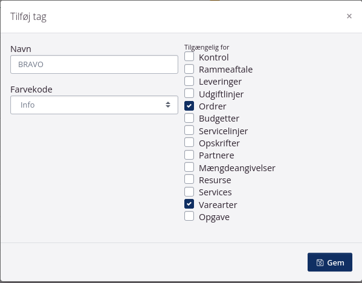Toggle the Servicelinjer checkbox
The image size is (362, 283).
point(189,130)
